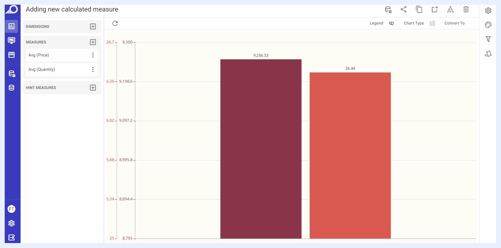501x248 pixels.
Task: Click the app logo in sidebar
Action: 12,9
